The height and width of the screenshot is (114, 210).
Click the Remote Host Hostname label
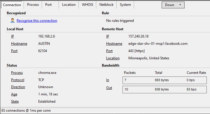click(114, 44)
